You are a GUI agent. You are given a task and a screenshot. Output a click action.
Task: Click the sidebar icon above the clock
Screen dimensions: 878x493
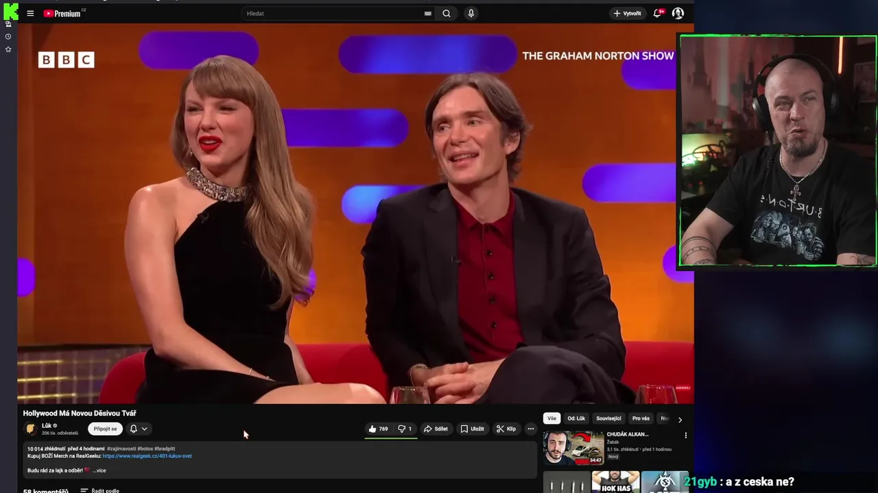(8, 24)
